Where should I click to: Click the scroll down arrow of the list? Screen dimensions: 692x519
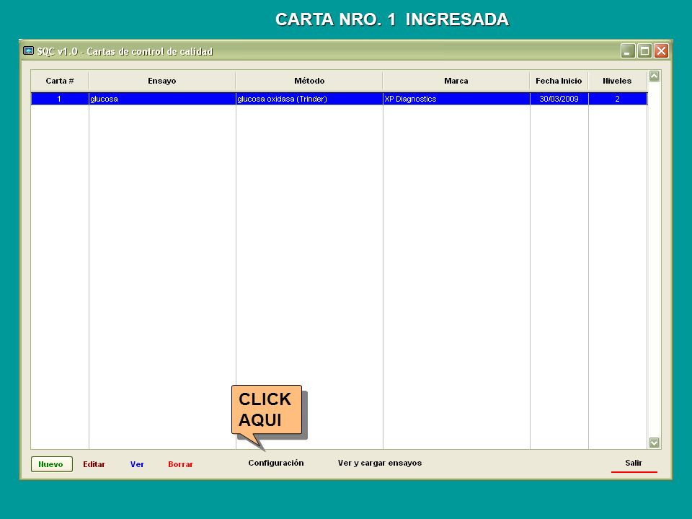(654, 442)
